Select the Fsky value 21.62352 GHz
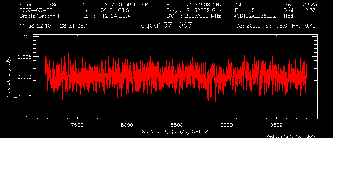Screen dimensions: 339x173 tap(199, 10)
